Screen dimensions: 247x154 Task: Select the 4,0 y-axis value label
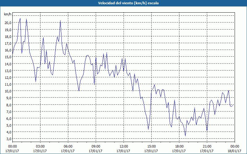pos(9,132)
